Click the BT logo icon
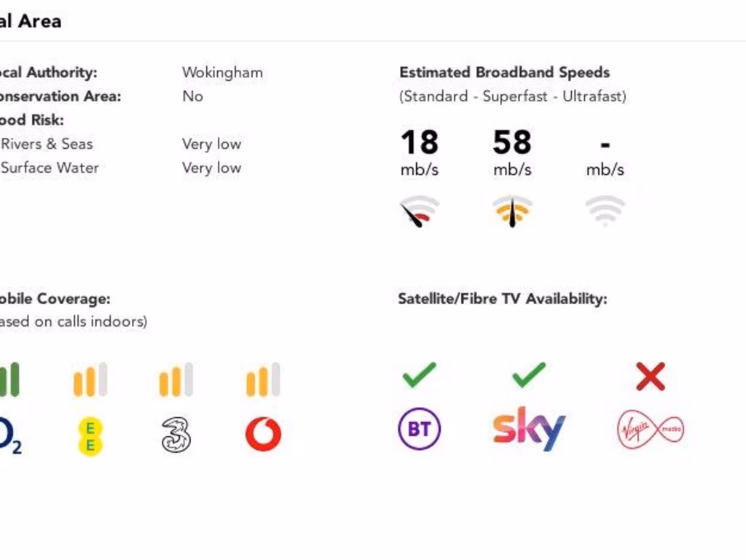Image resolution: width=746 pixels, height=560 pixels. [x=419, y=429]
